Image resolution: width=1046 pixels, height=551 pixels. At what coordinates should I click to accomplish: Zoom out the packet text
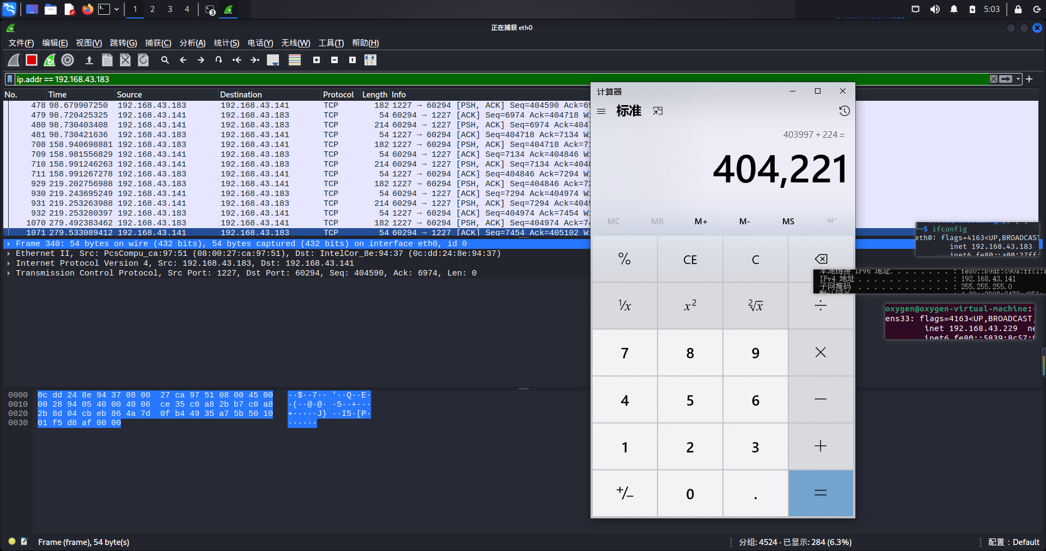click(335, 60)
